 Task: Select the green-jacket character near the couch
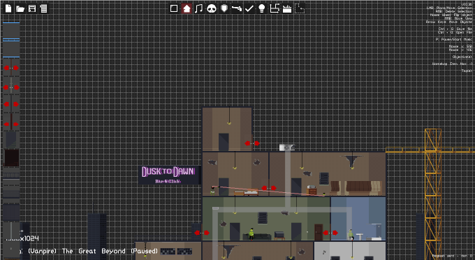coord(251,233)
